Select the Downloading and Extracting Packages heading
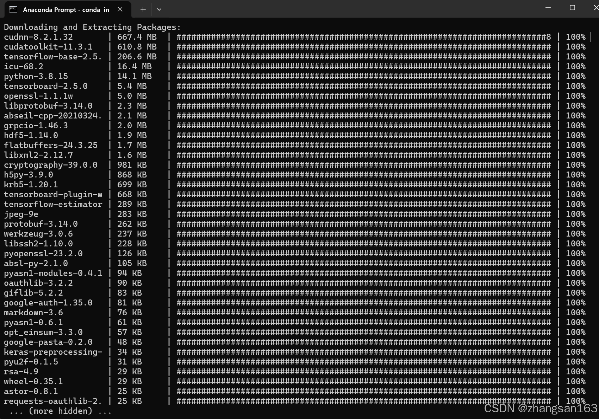Image resolution: width=599 pixels, height=419 pixels. (x=92, y=27)
